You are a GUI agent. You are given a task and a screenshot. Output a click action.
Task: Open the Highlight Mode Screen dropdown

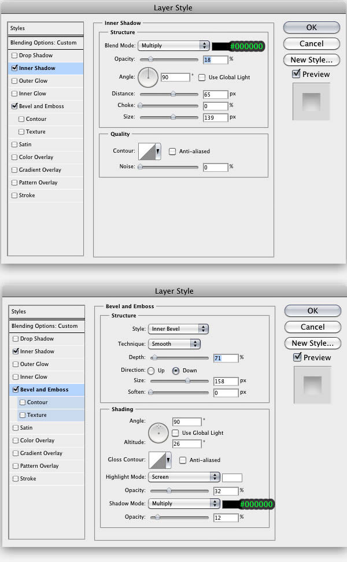pos(184,477)
